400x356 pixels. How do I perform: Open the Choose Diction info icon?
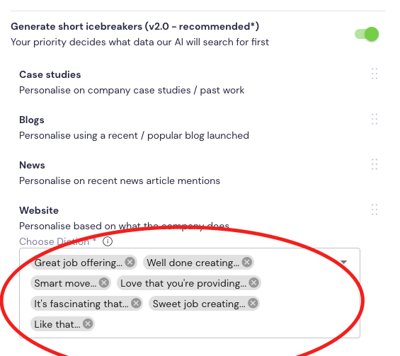point(108,241)
